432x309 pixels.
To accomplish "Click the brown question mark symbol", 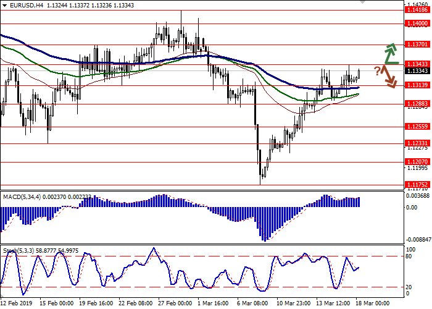I will (x=377, y=70).
